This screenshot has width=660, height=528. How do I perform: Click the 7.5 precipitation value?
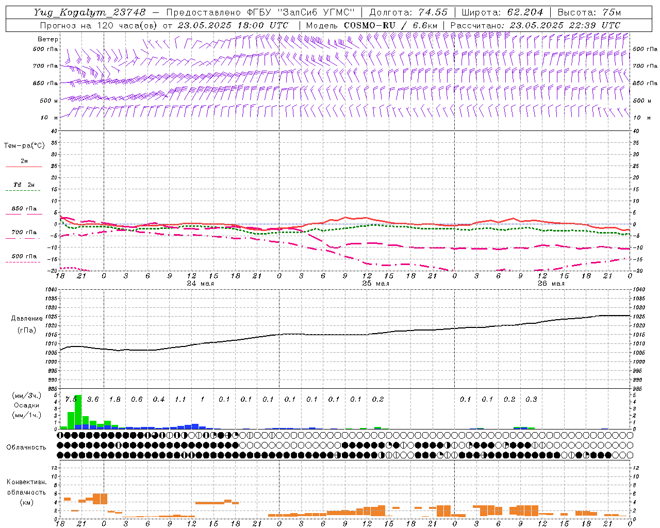coord(71,400)
